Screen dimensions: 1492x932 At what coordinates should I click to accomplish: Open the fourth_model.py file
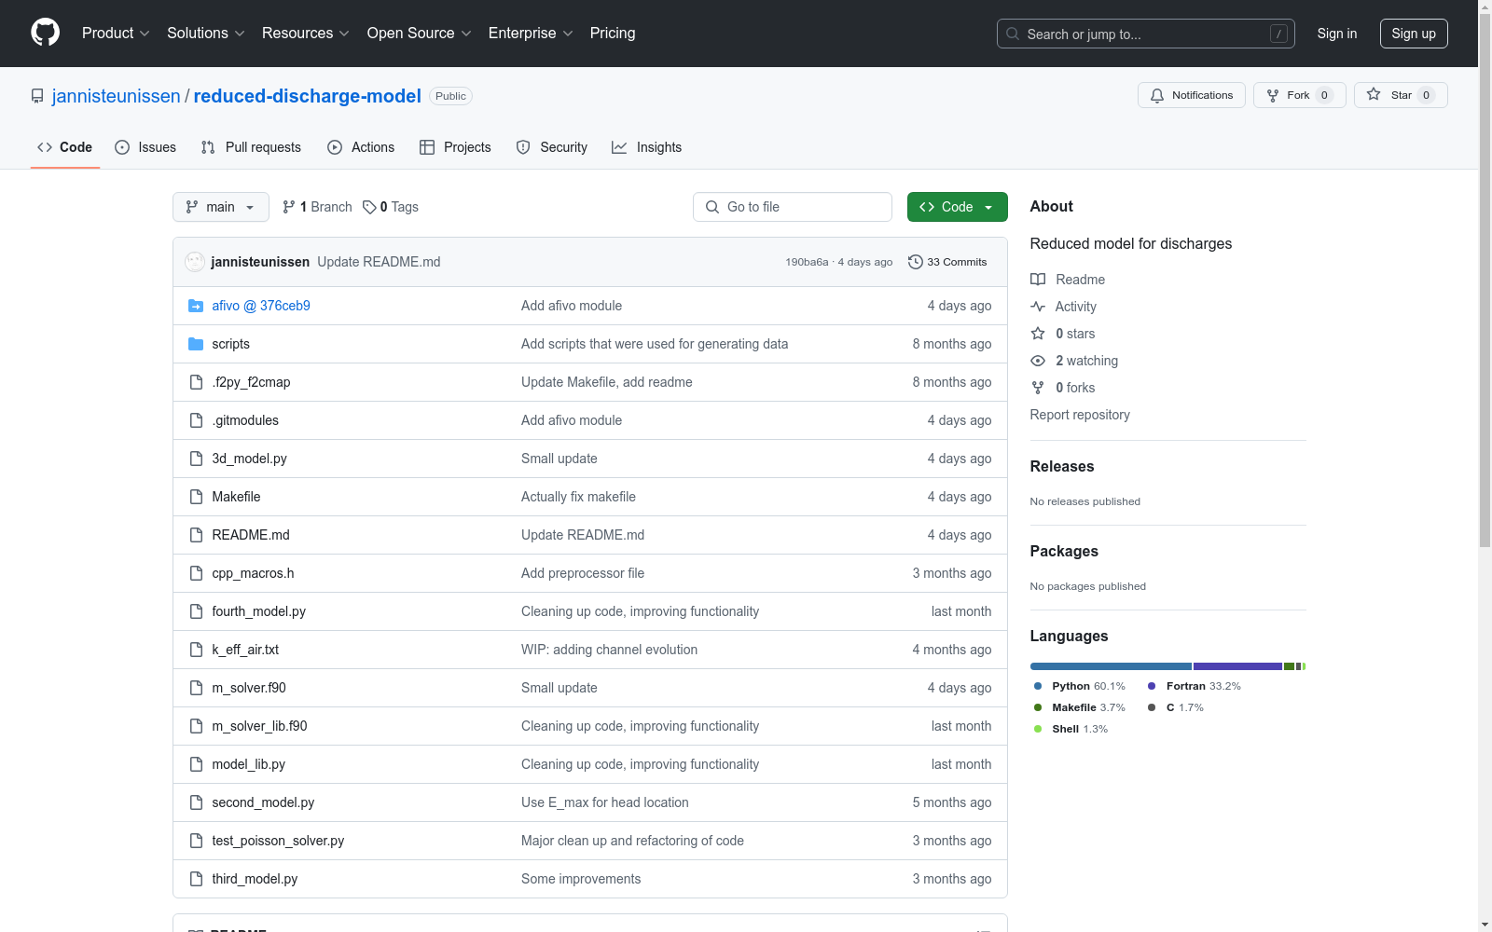pos(259,611)
